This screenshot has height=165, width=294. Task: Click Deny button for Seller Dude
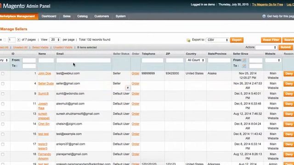click(288, 84)
